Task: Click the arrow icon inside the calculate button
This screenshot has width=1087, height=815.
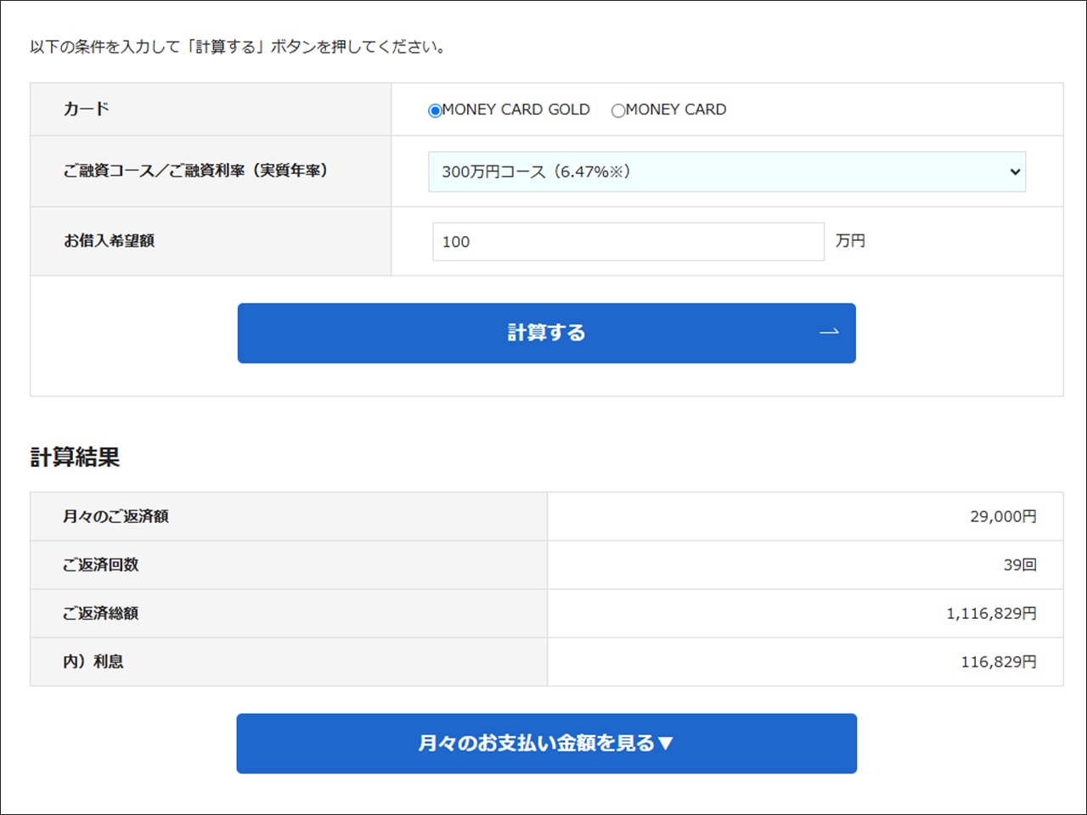Action: click(x=830, y=333)
